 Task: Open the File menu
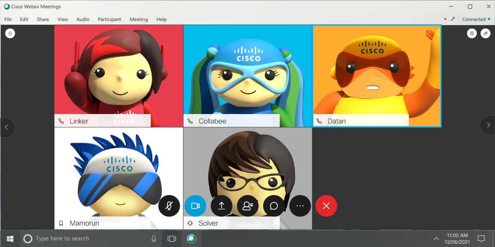tap(8, 19)
